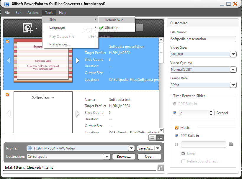The image size is (242, 179).
Task: Click the Softpedia test name text
Action: click(x=120, y=100)
